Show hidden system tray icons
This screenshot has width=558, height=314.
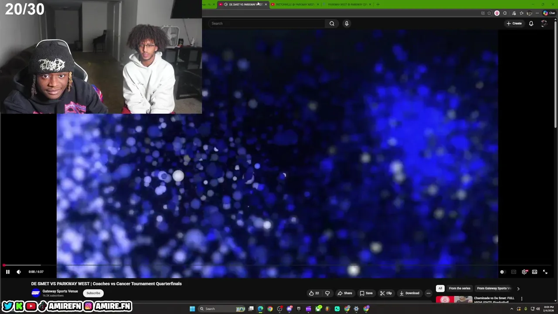512,309
